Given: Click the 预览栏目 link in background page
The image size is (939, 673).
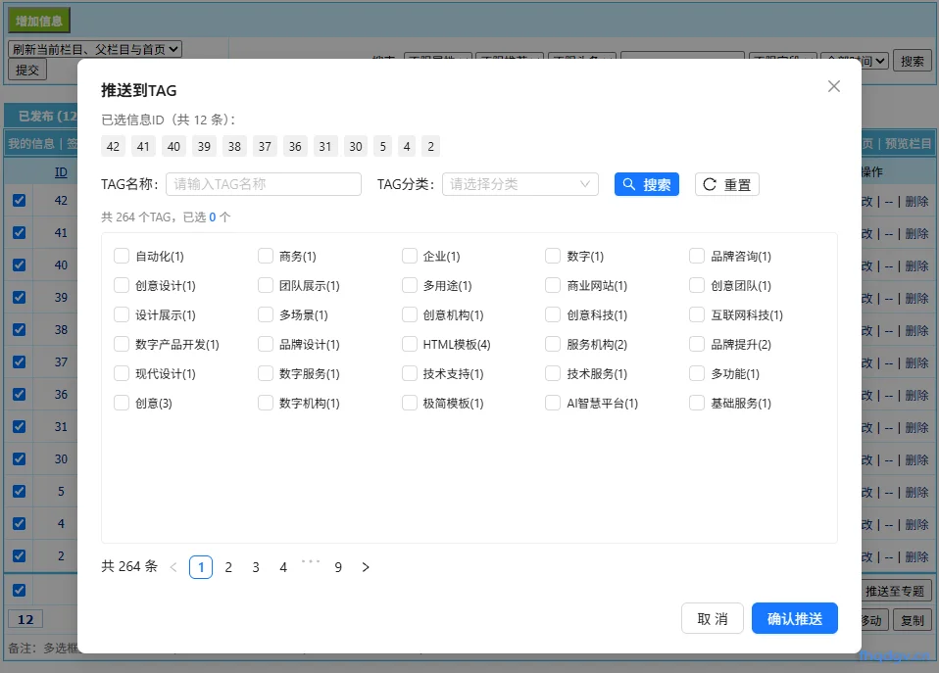Looking at the screenshot, I should click(908, 144).
